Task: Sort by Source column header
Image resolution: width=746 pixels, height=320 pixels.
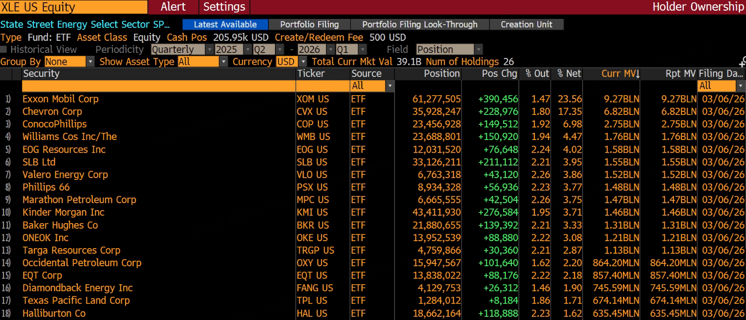Action: pos(366,74)
